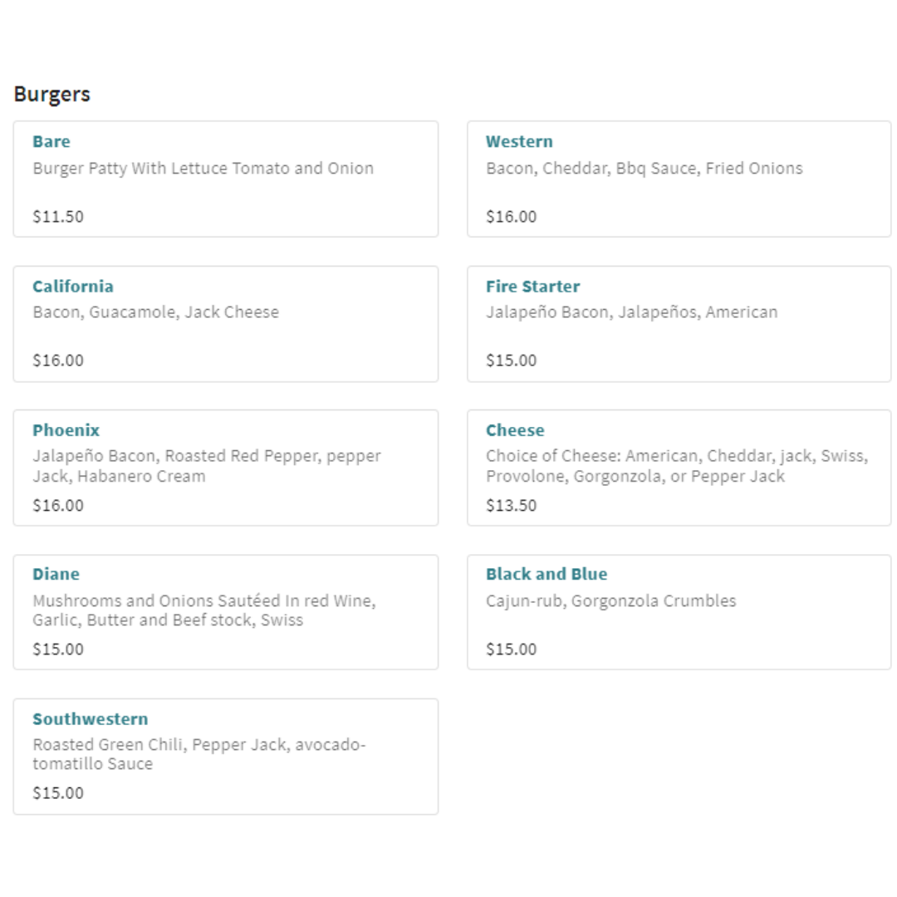Select the Cheese burger title

pos(515,430)
